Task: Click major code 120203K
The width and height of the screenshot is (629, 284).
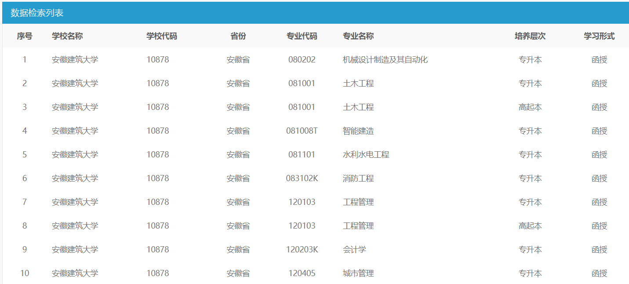Action: tap(302, 249)
